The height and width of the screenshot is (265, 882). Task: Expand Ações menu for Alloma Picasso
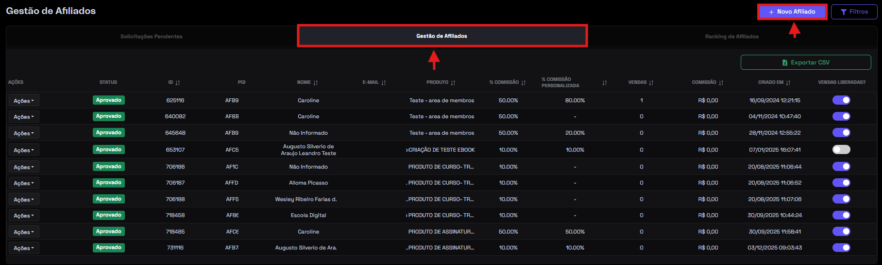point(24,183)
